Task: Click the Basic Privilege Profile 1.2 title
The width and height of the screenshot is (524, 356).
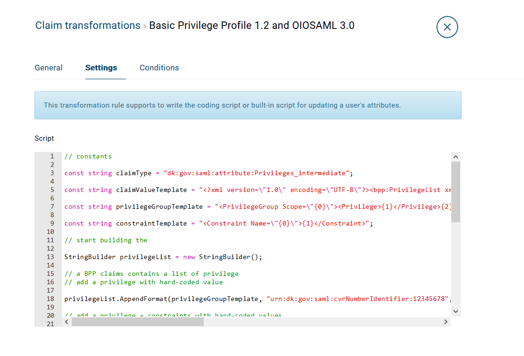Action: click(x=252, y=25)
